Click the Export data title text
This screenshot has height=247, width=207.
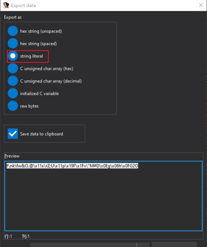23,5
